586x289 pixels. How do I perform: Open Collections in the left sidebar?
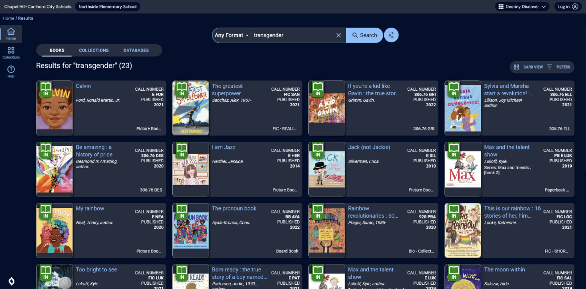tap(11, 53)
